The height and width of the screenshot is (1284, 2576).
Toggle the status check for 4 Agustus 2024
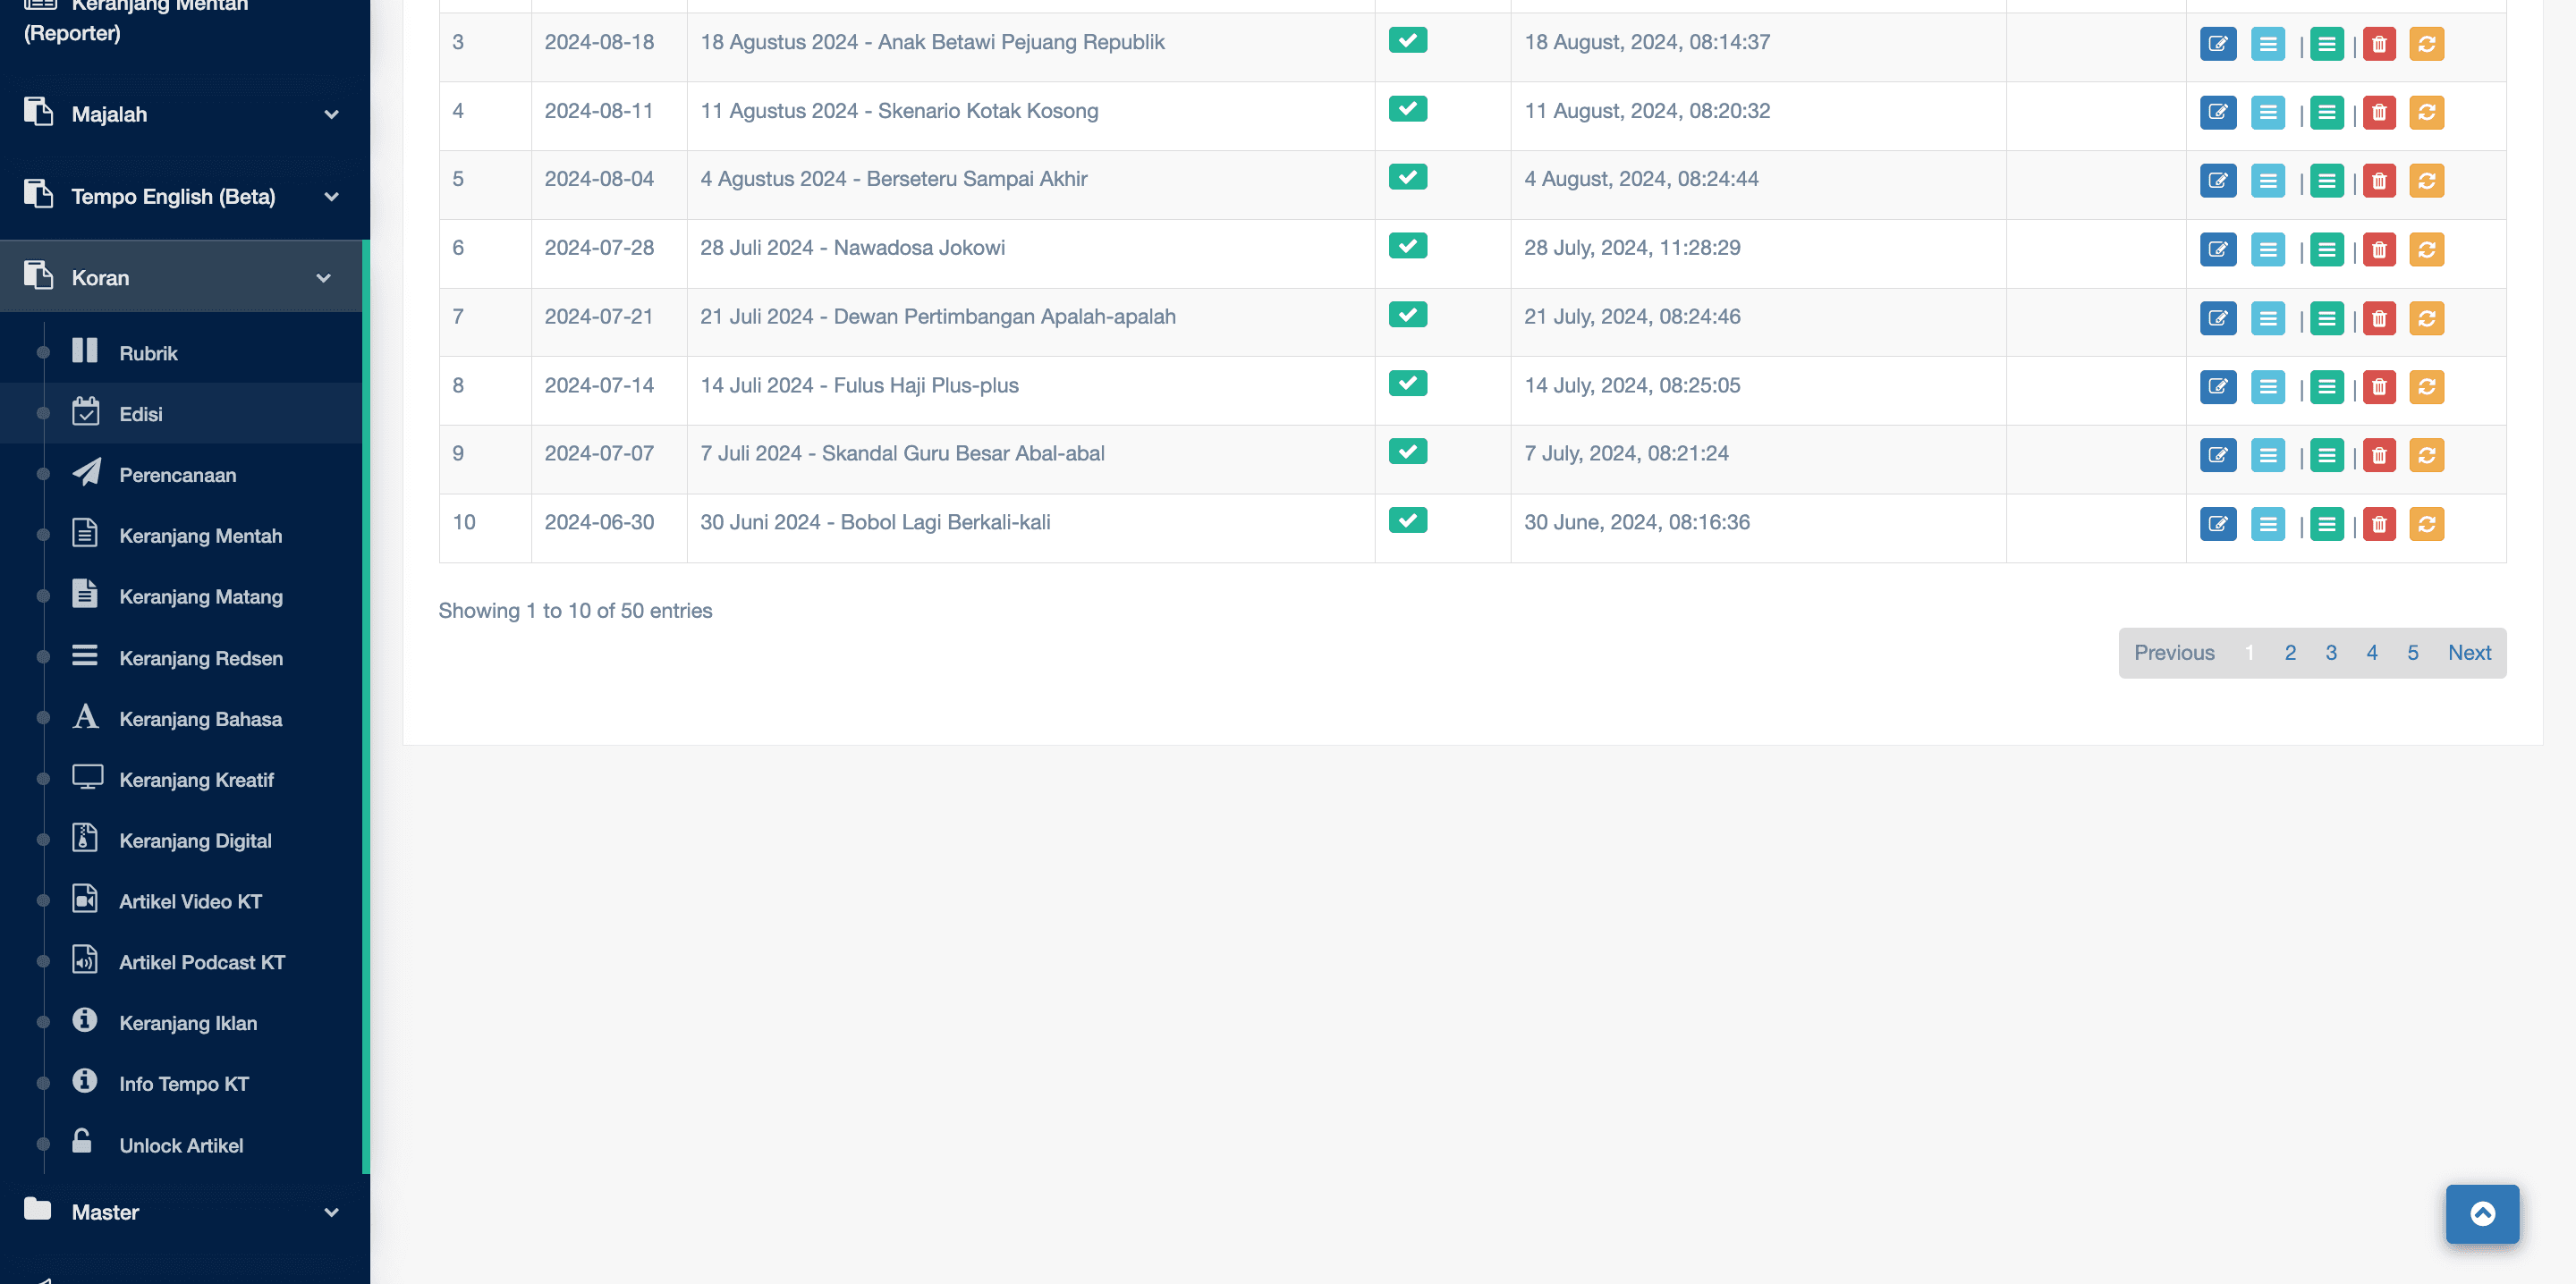(1408, 177)
